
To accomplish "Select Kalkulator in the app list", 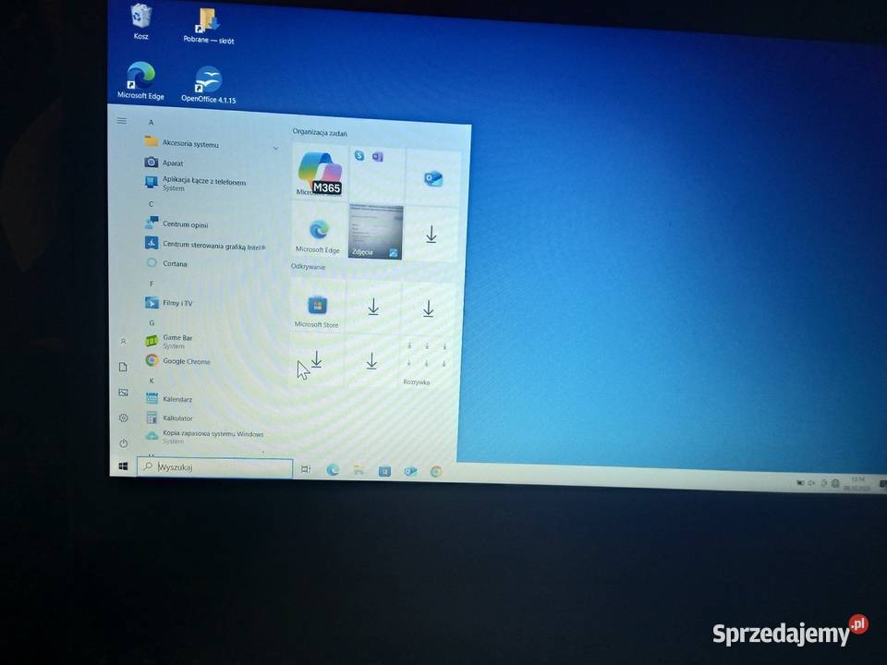I will point(177,417).
